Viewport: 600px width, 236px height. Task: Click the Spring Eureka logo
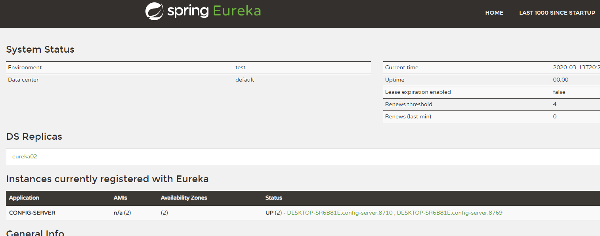coord(203,11)
